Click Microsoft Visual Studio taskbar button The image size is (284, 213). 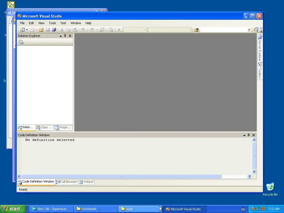coord(184,209)
